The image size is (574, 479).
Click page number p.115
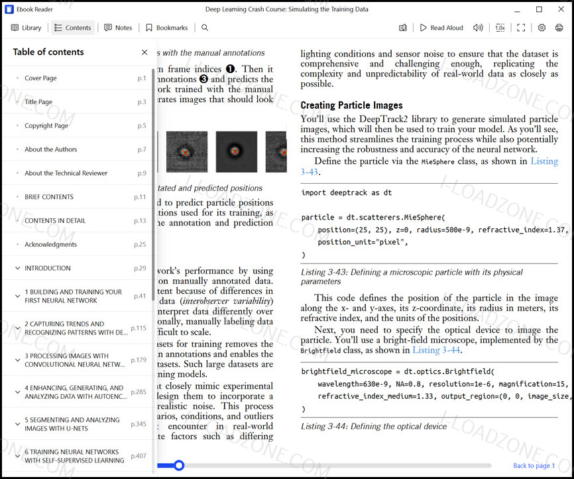pos(139,328)
